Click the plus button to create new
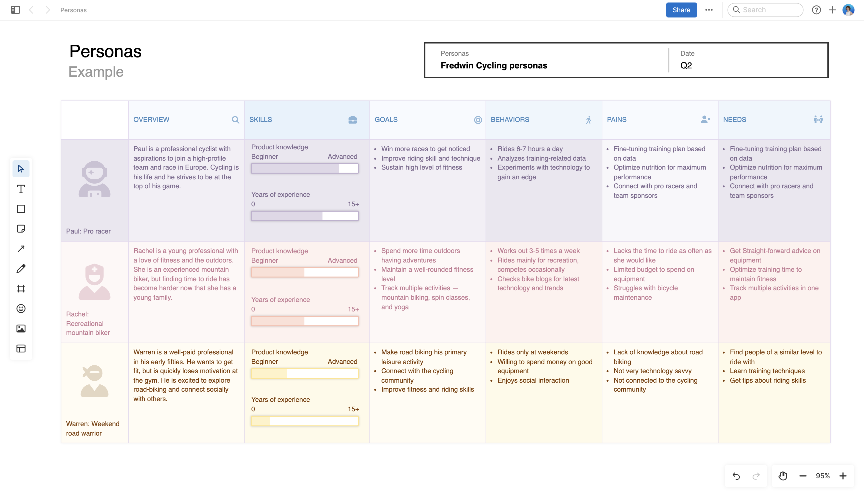The image size is (864, 497). point(832,10)
